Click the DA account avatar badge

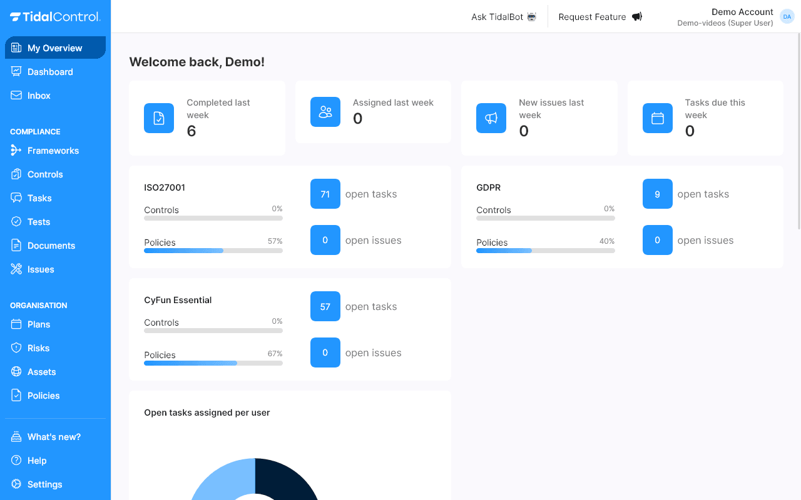(x=787, y=16)
